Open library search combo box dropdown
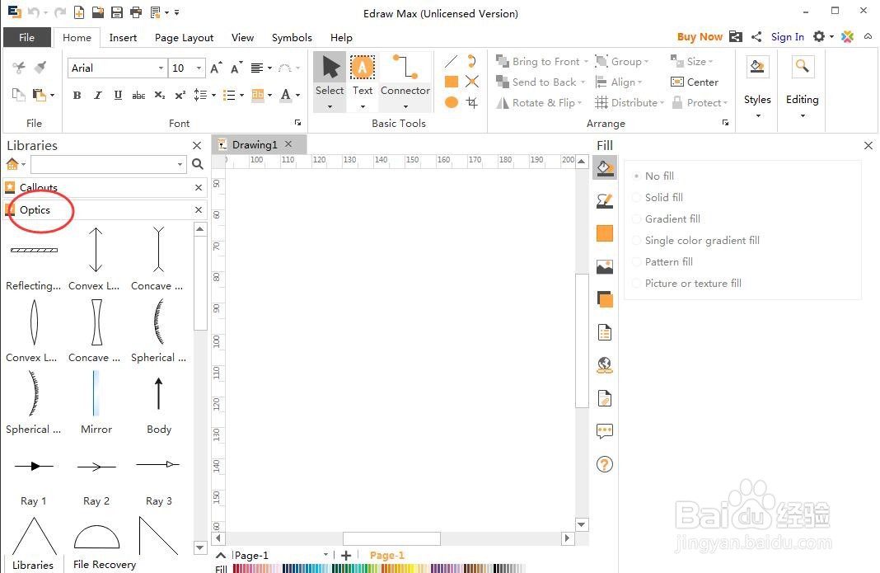Viewport: 880px width, 573px height. (180, 164)
